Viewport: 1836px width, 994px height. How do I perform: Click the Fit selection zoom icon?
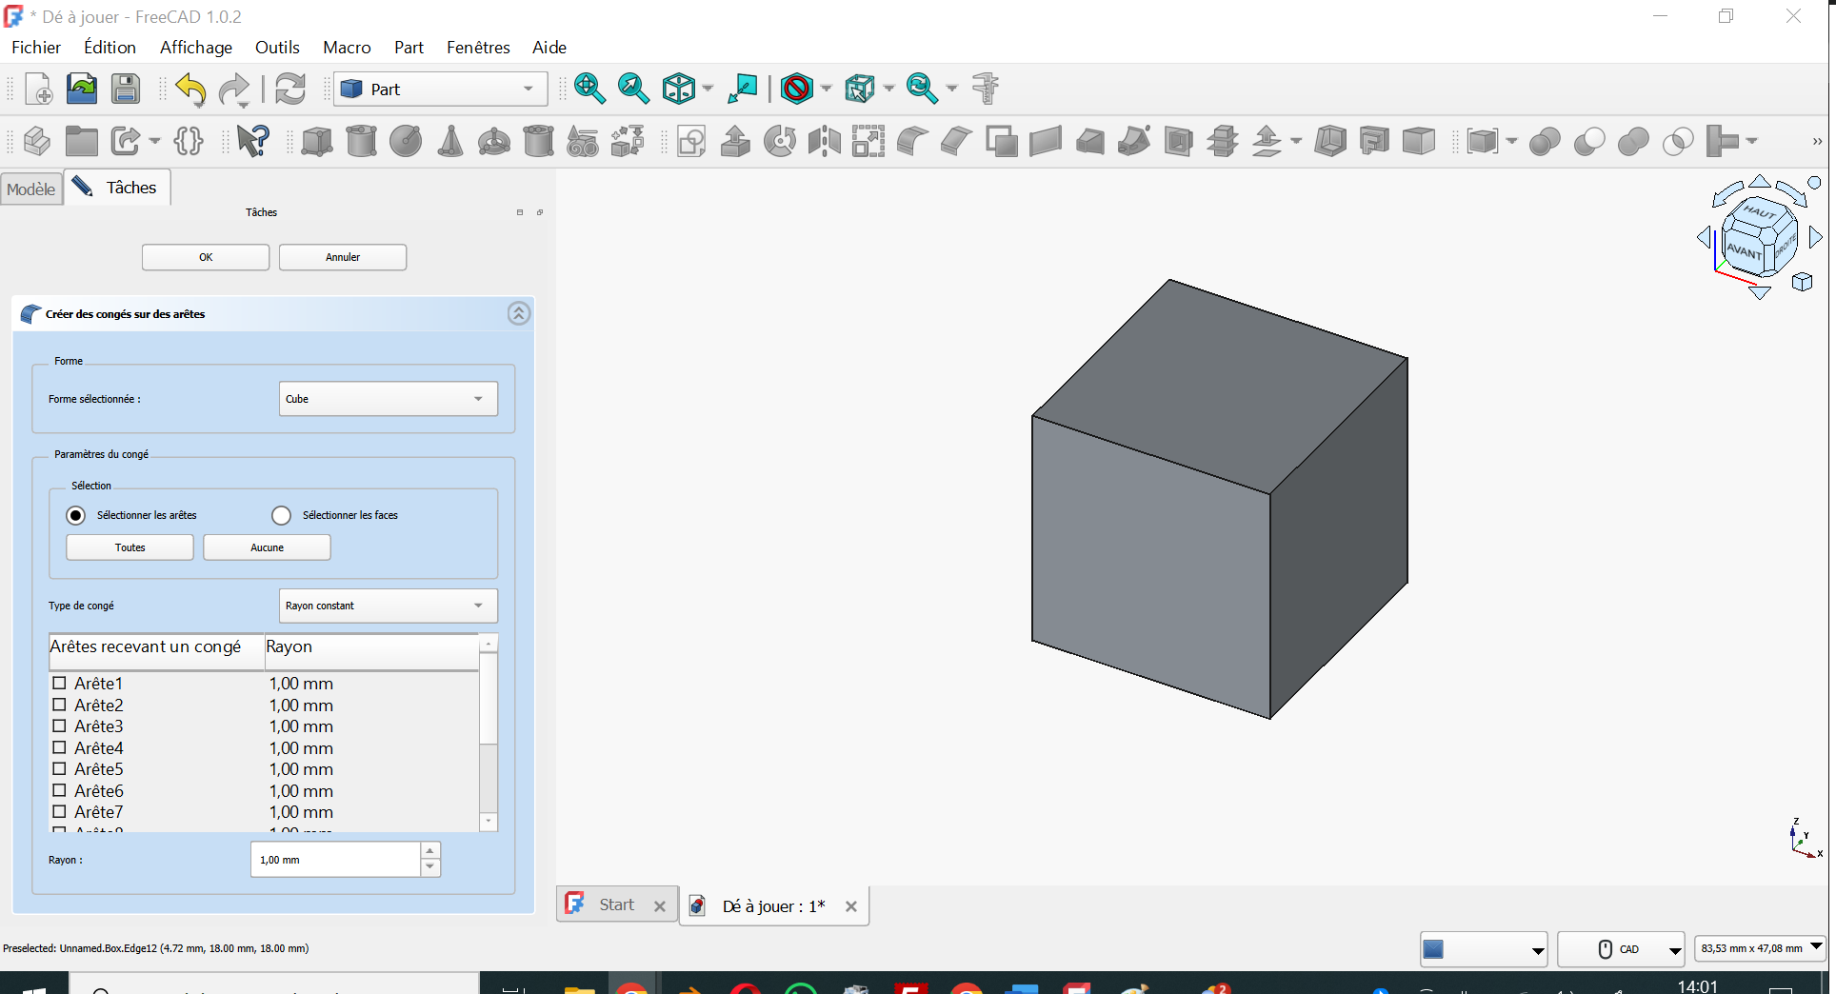pyautogui.click(x=633, y=89)
